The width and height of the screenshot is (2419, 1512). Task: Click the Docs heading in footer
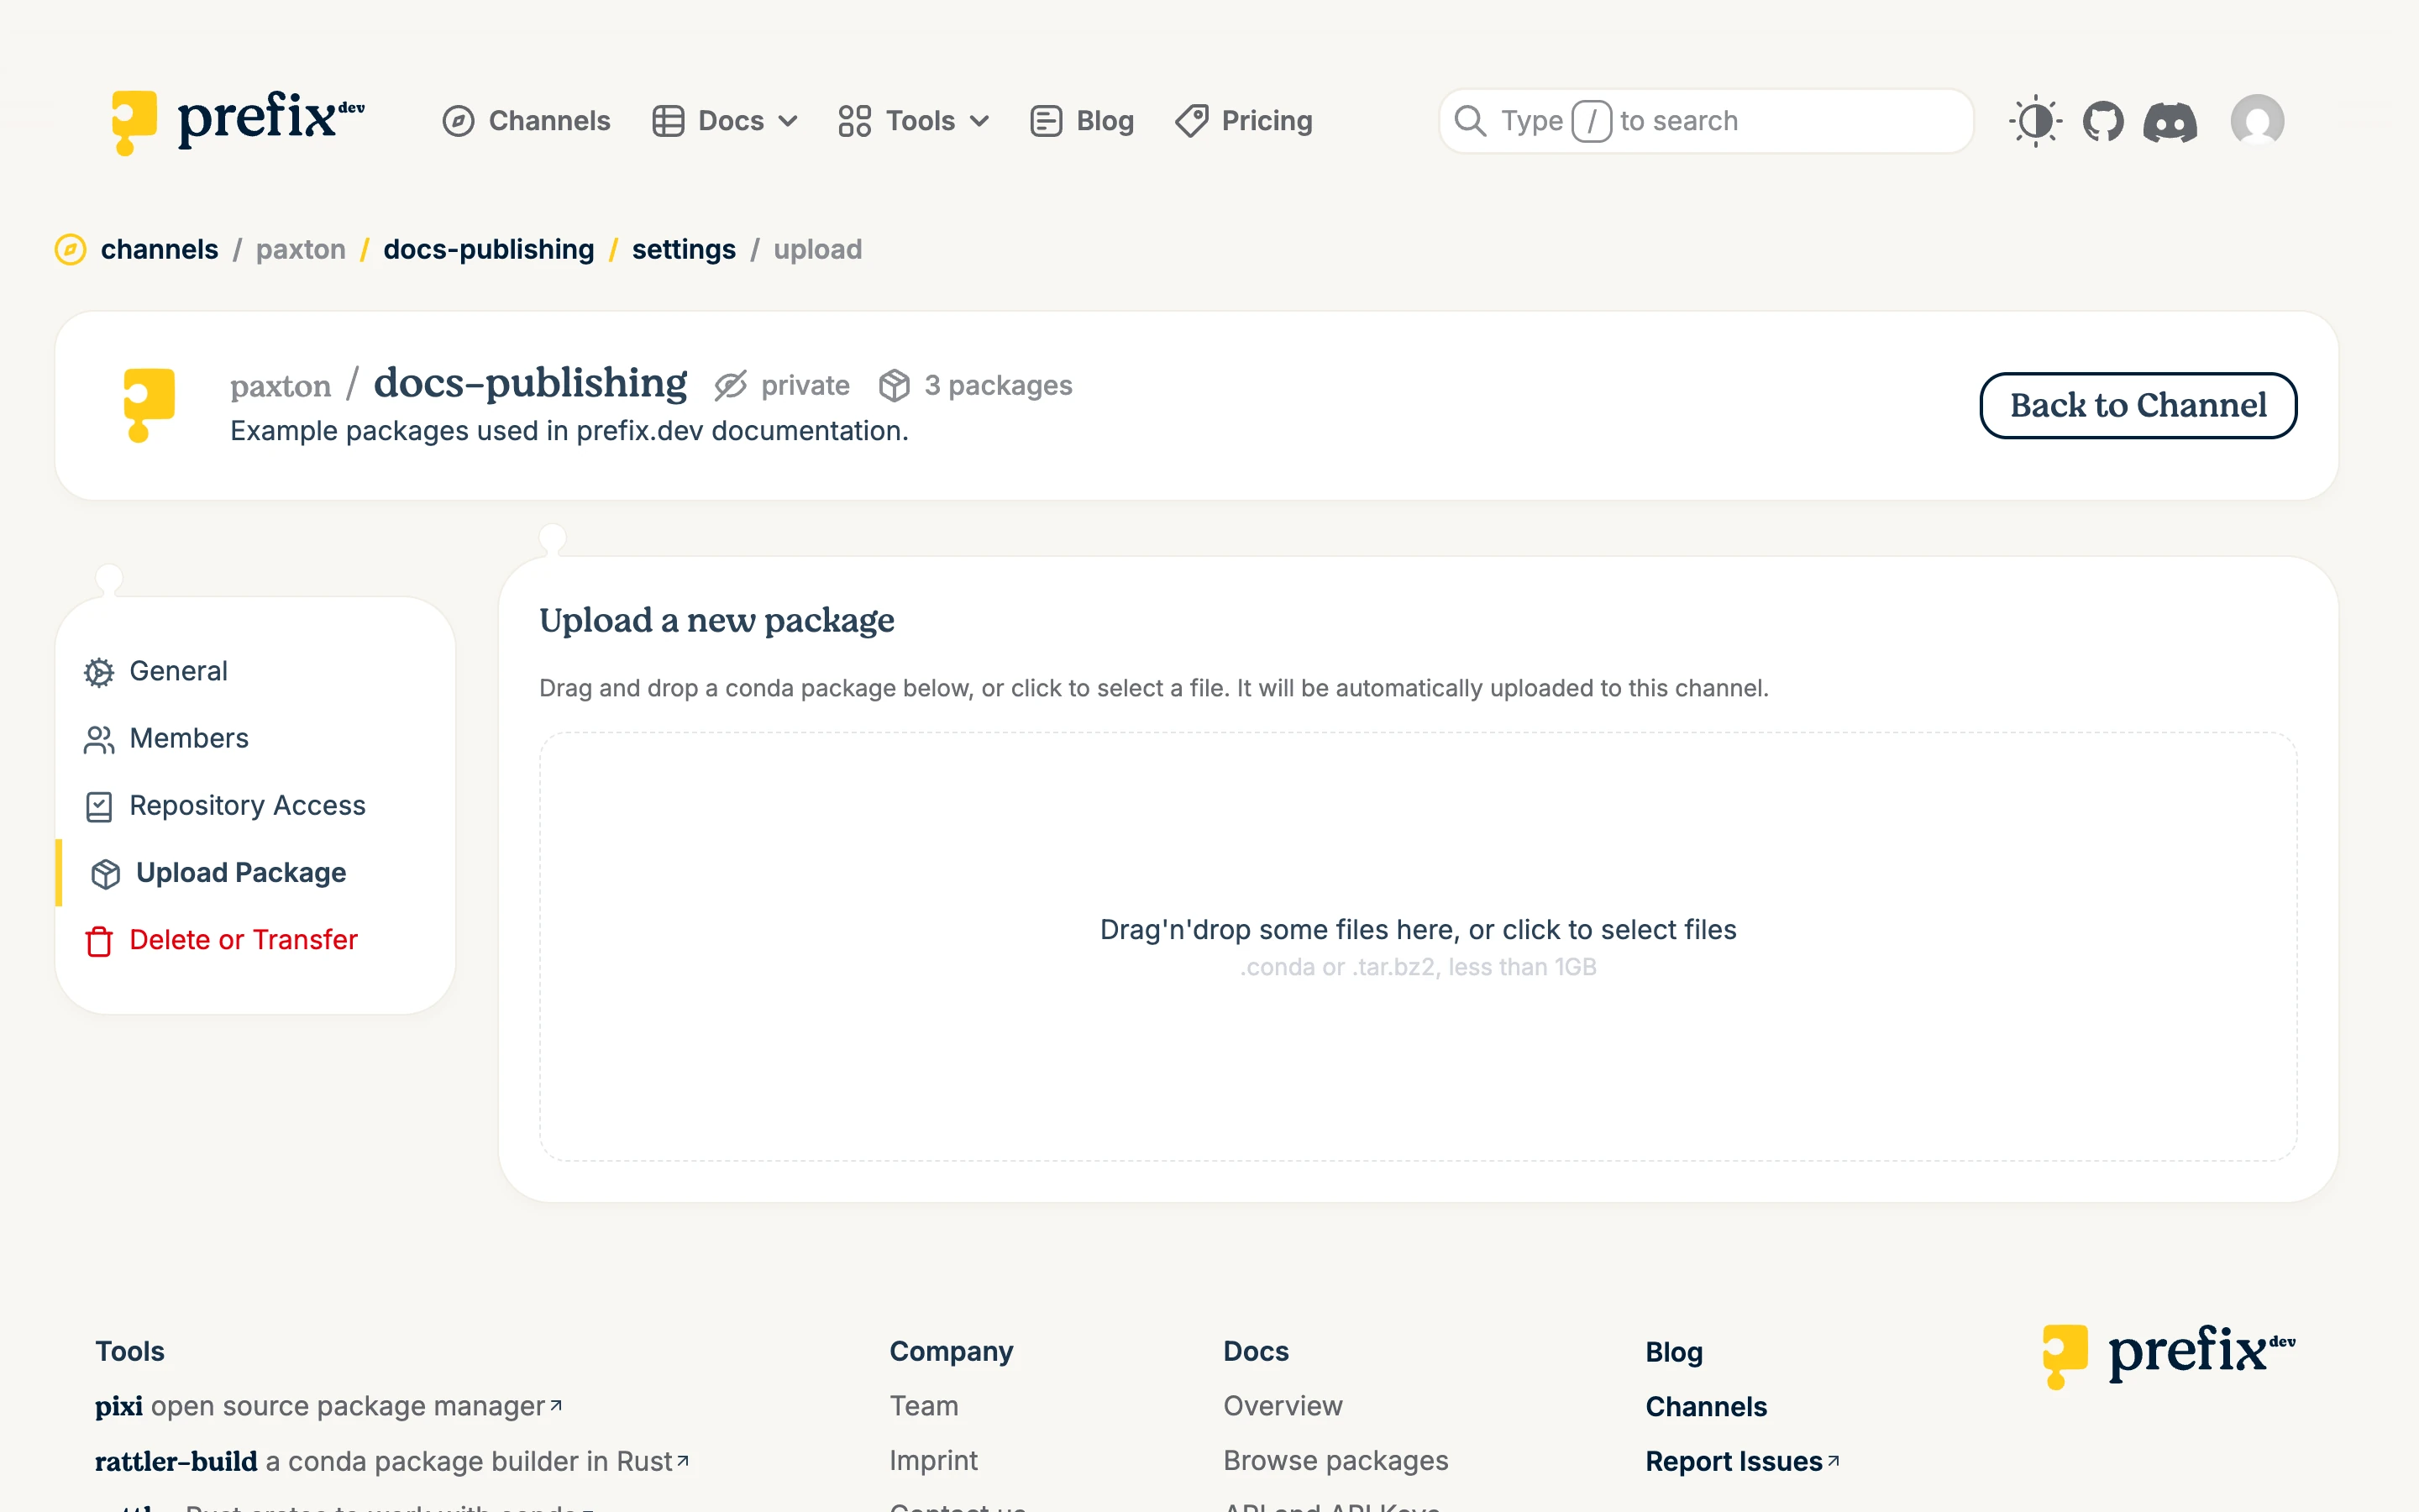pyautogui.click(x=1256, y=1352)
